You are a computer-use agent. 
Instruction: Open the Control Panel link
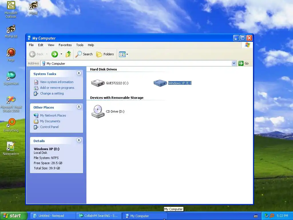coord(49,127)
